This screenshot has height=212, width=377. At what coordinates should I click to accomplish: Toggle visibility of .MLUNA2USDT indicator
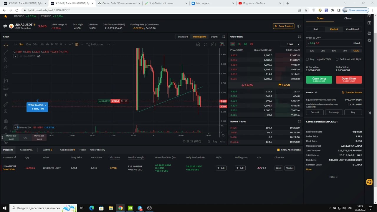(x=39, y=56)
